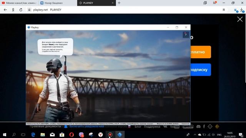Click the gold diamond icon in footer
The image size is (246, 138).
click(x=217, y=127)
